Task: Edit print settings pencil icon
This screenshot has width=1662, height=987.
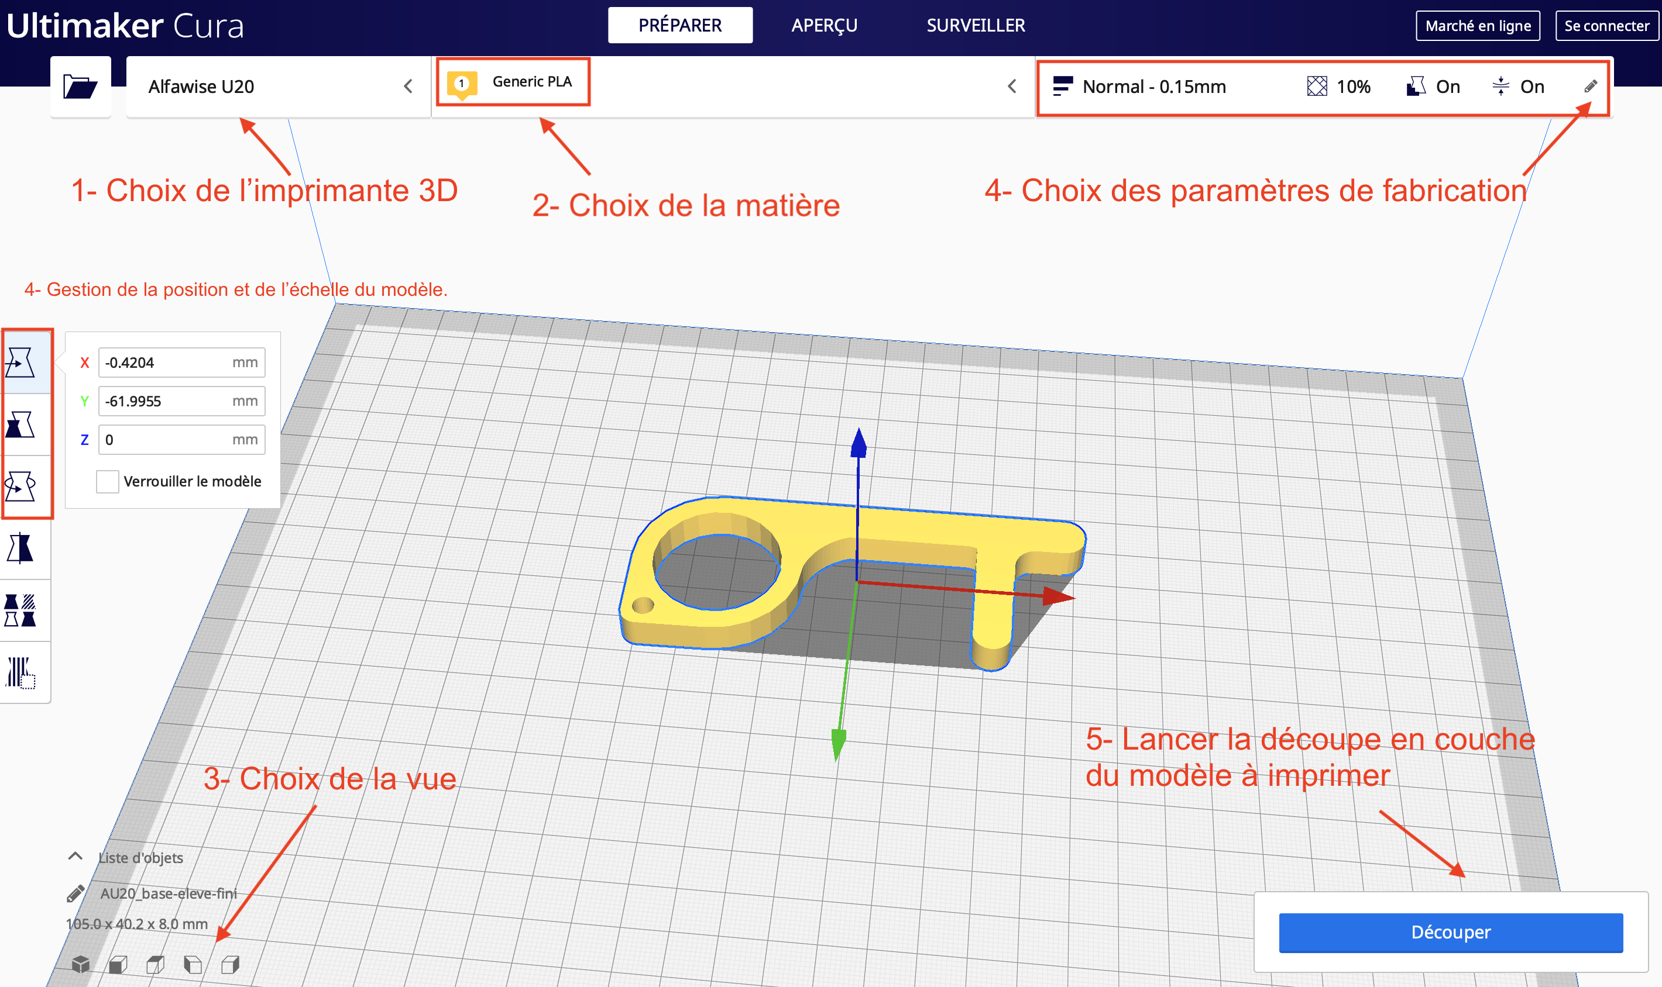Action: pos(1590,87)
